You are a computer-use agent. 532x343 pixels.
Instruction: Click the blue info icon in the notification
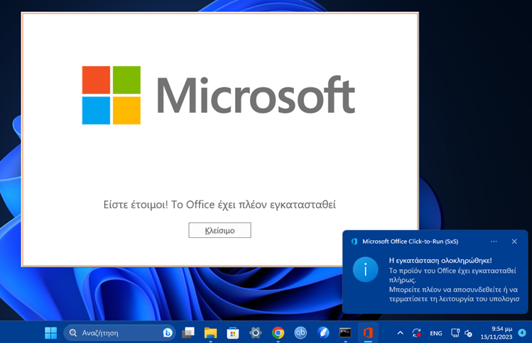pos(365,270)
